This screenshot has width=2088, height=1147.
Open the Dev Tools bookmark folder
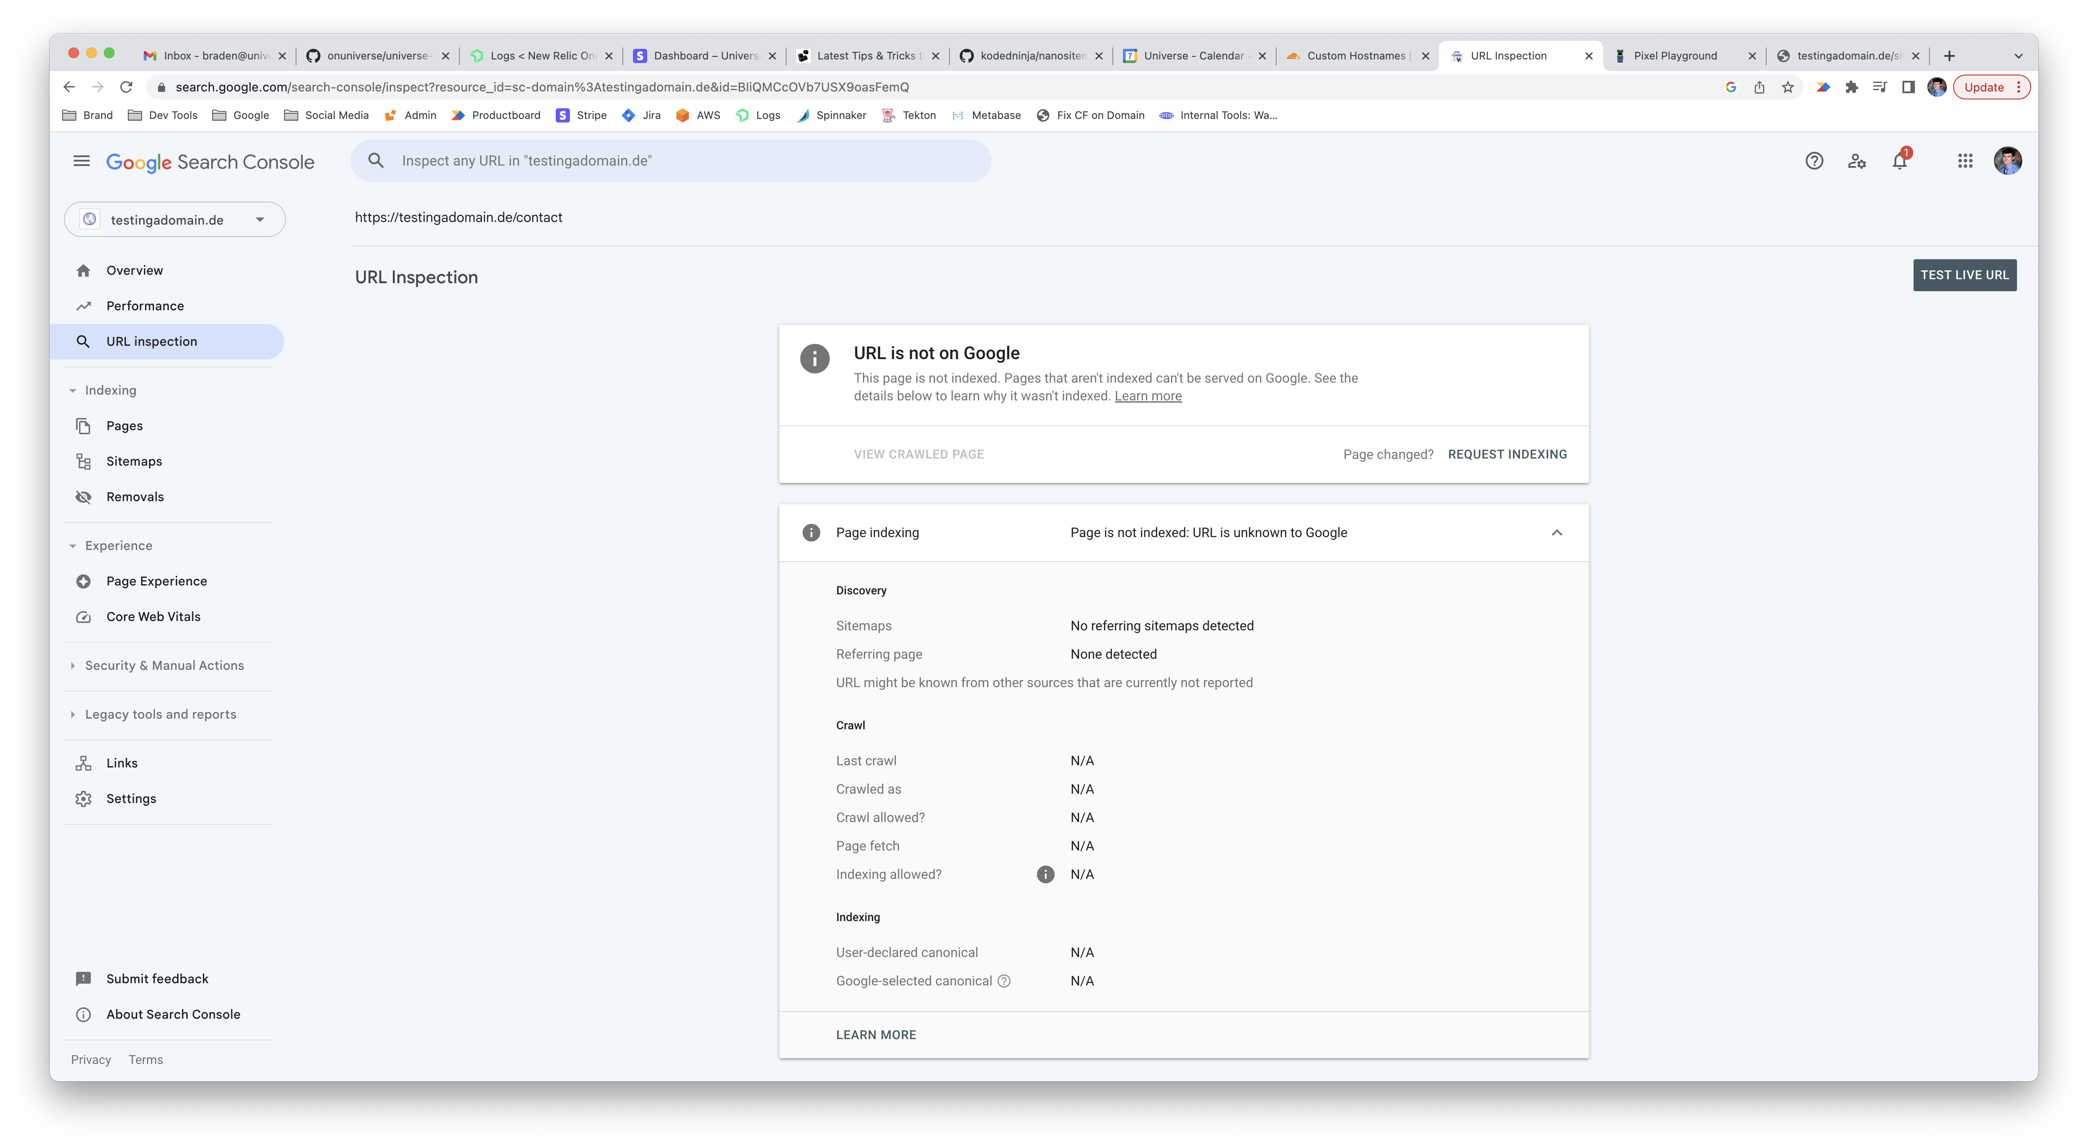(164, 116)
